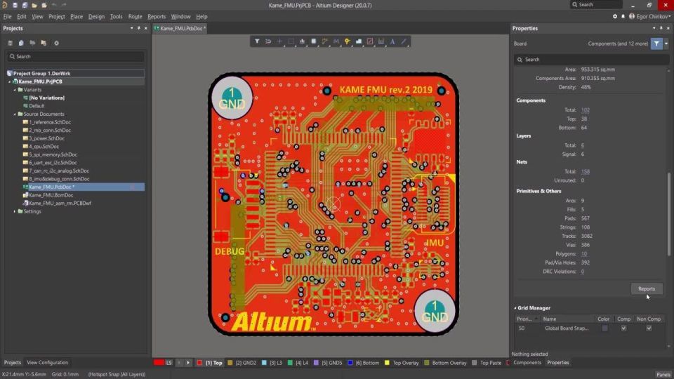Select the Place Component icon in Active Bar
The height and width of the screenshot is (379, 674).
click(313, 41)
